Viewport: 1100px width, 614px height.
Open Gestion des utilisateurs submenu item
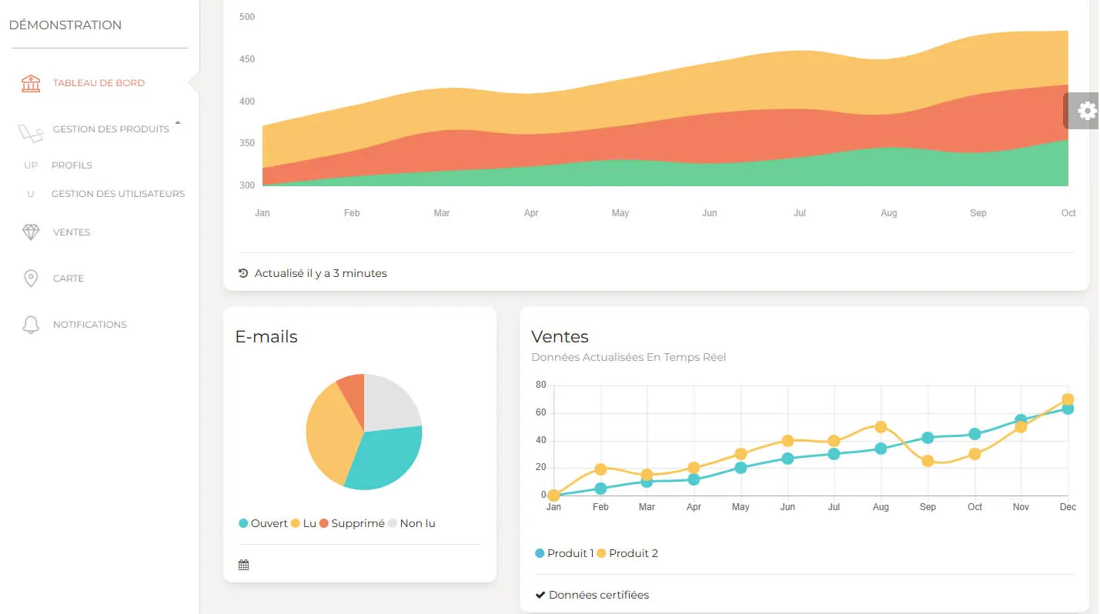pyautogui.click(x=118, y=194)
